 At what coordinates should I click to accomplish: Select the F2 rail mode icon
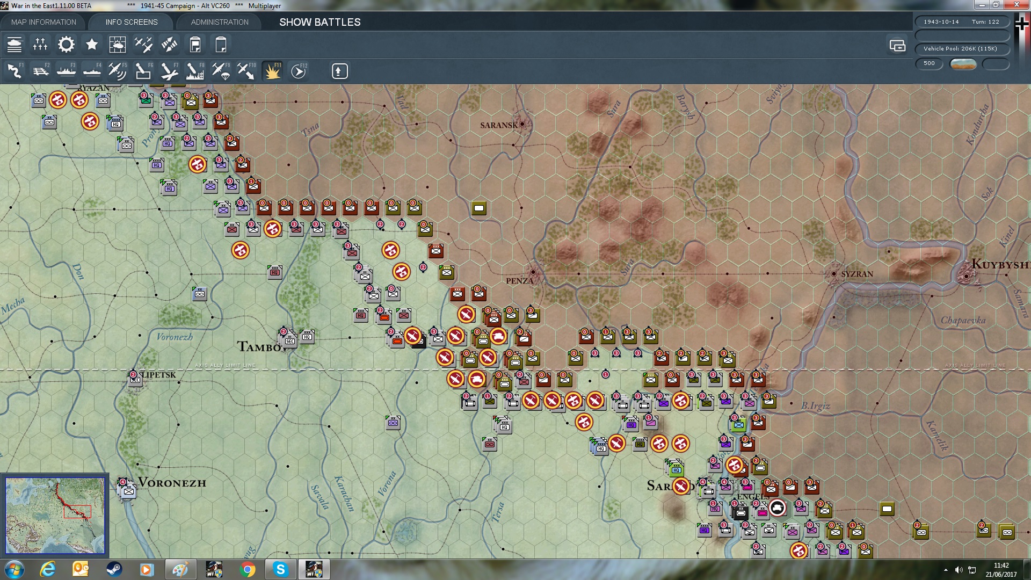pyautogui.click(x=40, y=71)
